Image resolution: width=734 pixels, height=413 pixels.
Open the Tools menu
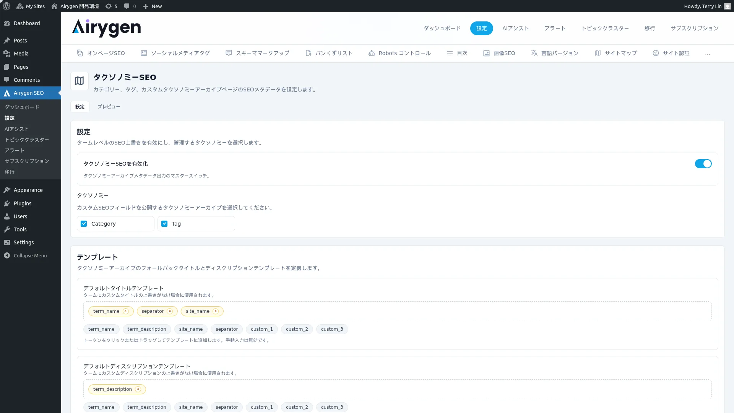(x=31, y=229)
